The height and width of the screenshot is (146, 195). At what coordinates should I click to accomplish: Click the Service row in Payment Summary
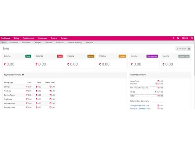pyautogui.click(x=30, y=87)
